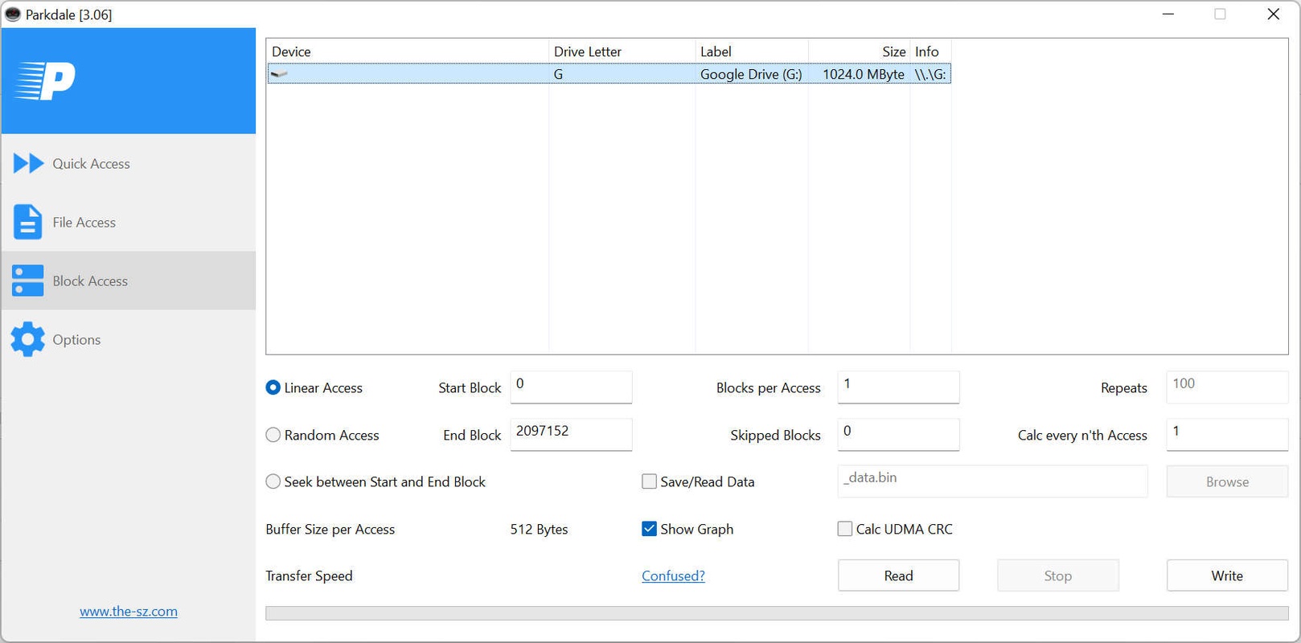Click the 512 Bytes buffer size value
The image size is (1301, 643).
click(x=539, y=529)
